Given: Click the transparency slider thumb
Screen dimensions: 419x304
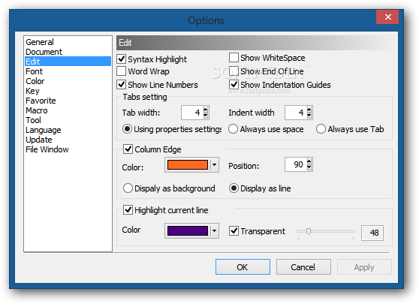Looking at the screenshot, I should [x=309, y=231].
